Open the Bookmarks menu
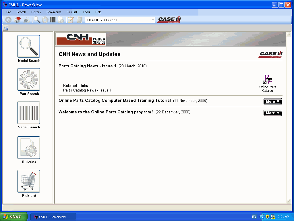 click(54, 12)
